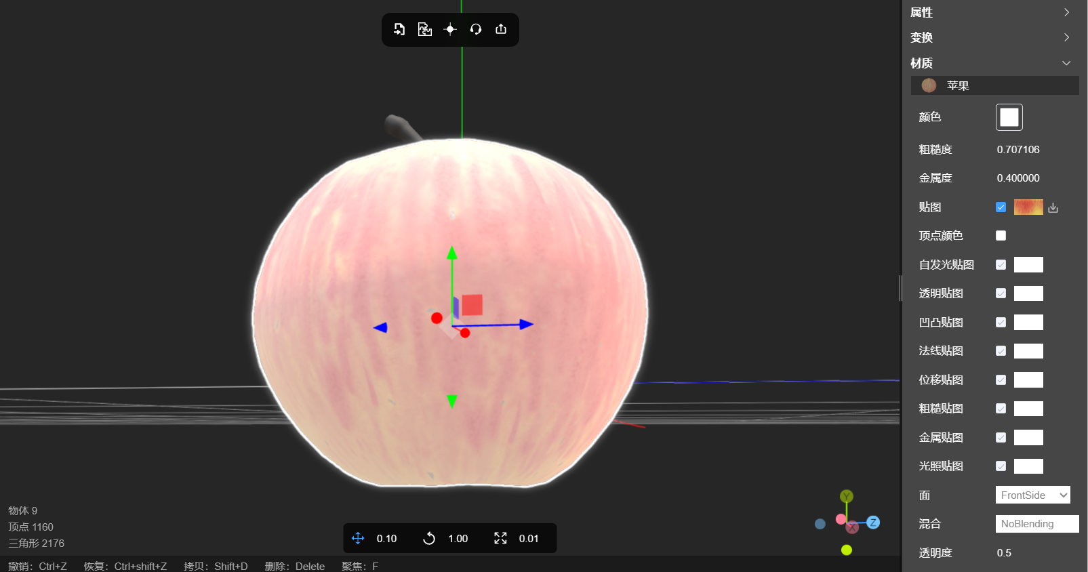Click the green up arrow of transform gizmo
The height and width of the screenshot is (572, 1088).
coord(452,253)
